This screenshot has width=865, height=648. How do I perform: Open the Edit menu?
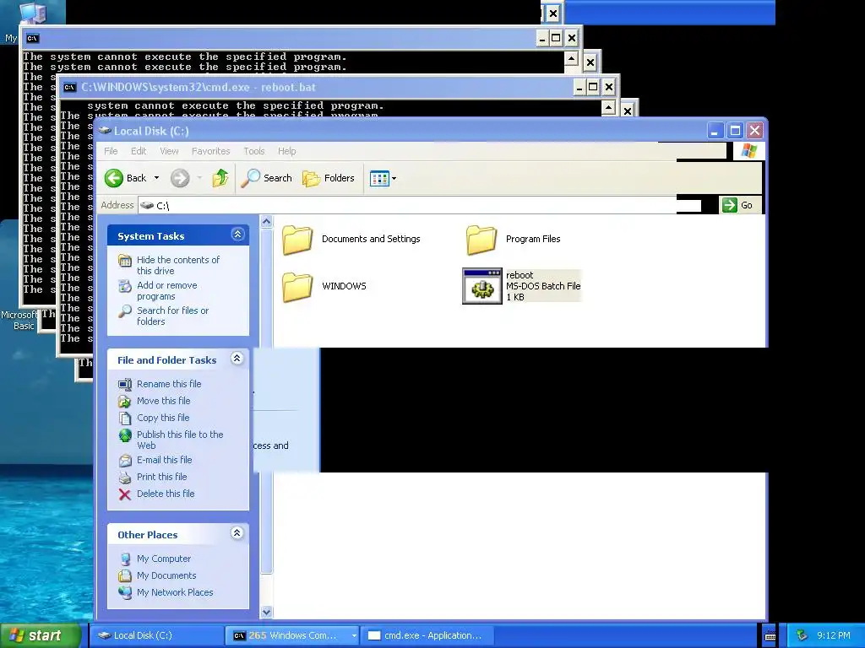pos(139,151)
